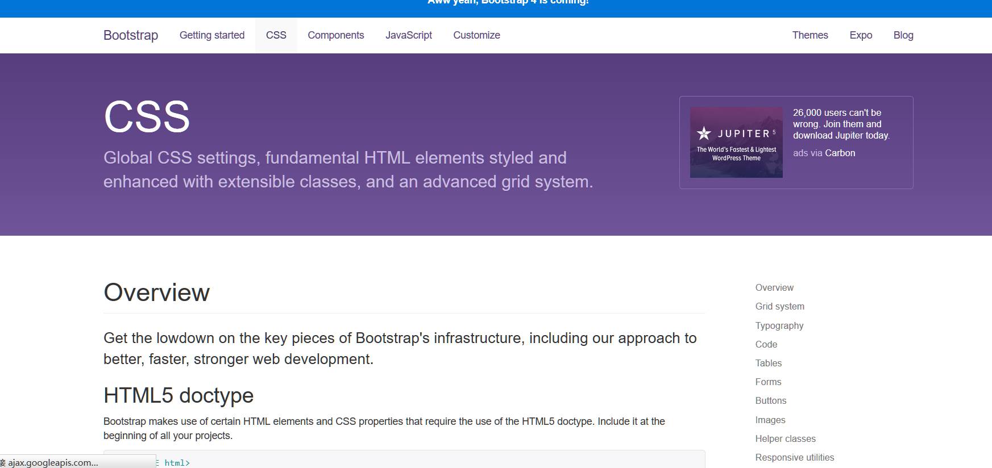Jump to Overview in sidebar
The width and height of the screenshot is (992, 468).
pyautogui.click(x=774, y=287)
